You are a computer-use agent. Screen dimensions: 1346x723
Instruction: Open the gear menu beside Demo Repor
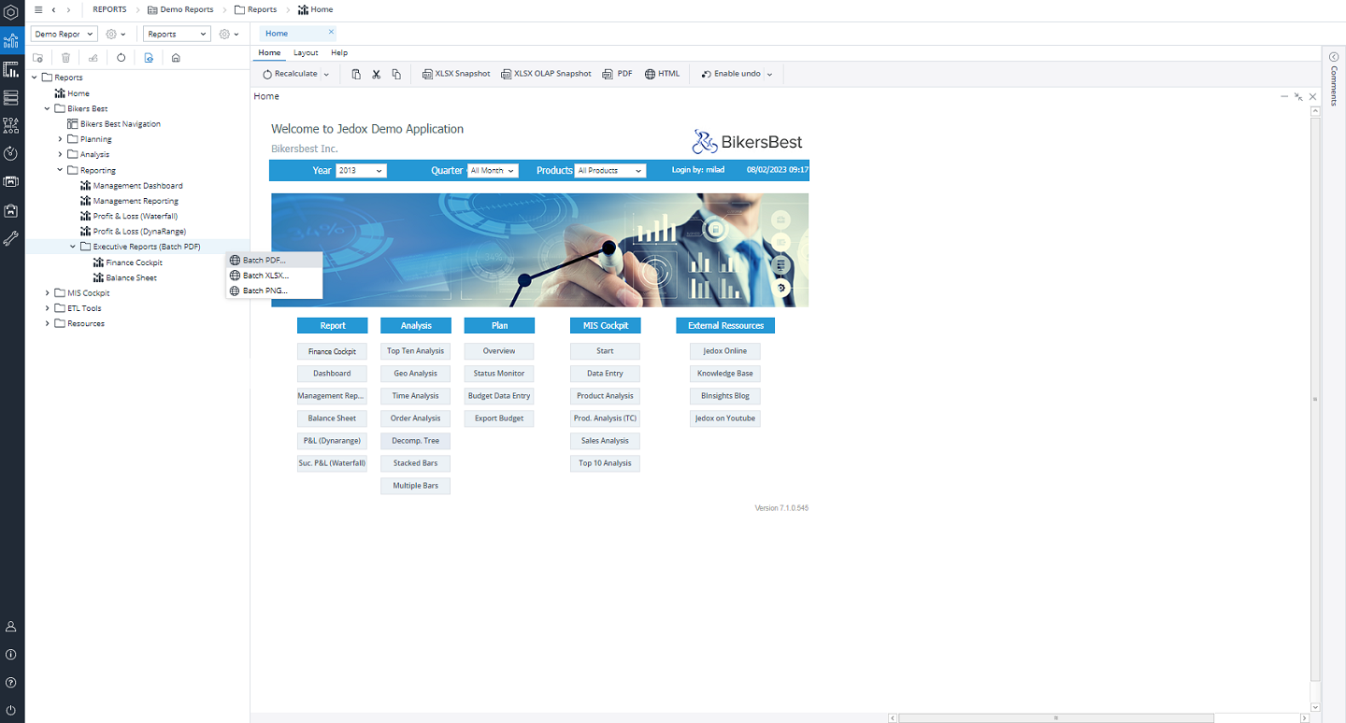click(x=116, y=34)
